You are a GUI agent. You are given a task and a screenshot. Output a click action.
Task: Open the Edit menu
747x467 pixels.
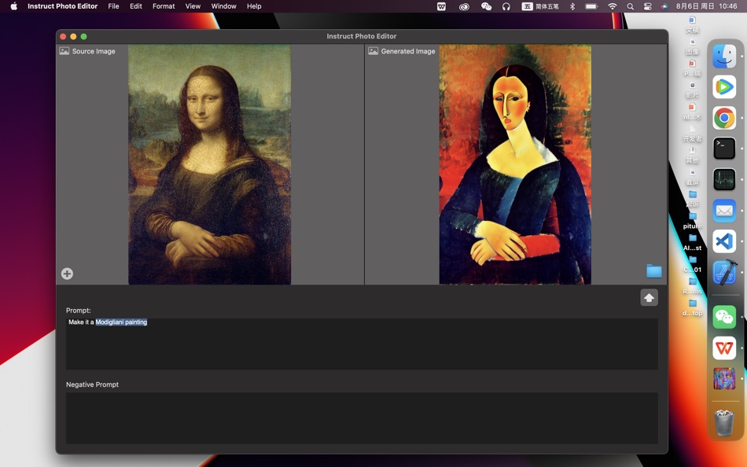(136, 6)
